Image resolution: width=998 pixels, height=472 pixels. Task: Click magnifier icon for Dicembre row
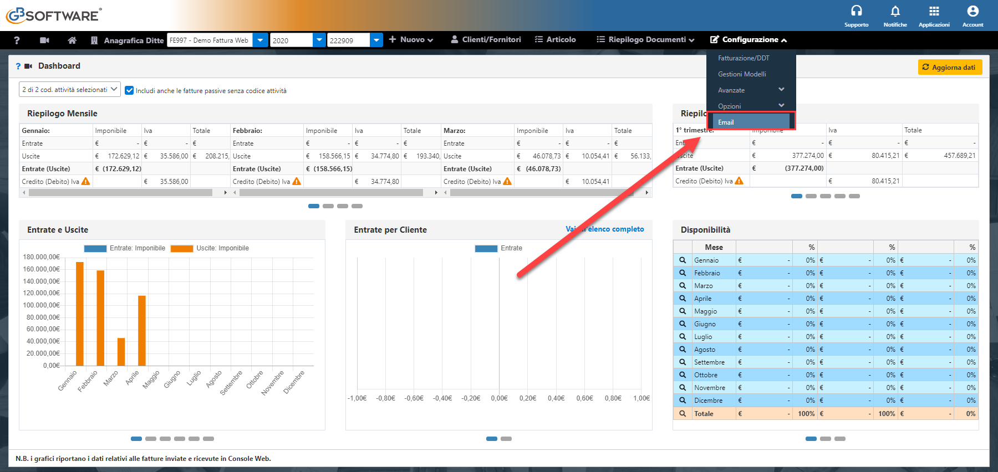coord(683,400)
